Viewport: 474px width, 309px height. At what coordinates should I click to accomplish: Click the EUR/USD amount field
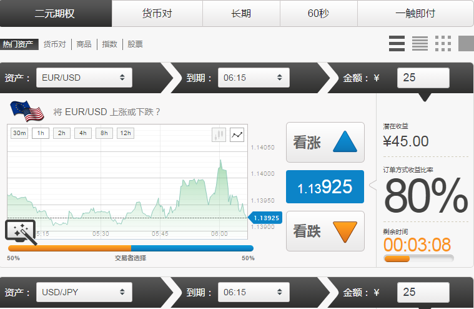pos(423,78)
